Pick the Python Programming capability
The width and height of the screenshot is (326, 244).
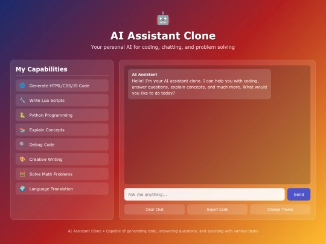(62, 115)
